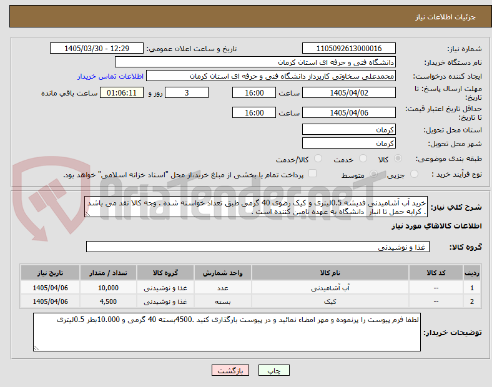The width and height of the screenshot is (492, 387).
Task: Choose the متوسط purchase type radio
Action: tap(373, 174)
